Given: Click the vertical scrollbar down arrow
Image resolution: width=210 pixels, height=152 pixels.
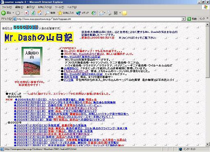Looking at the screenshot, I should click(207, 144).
